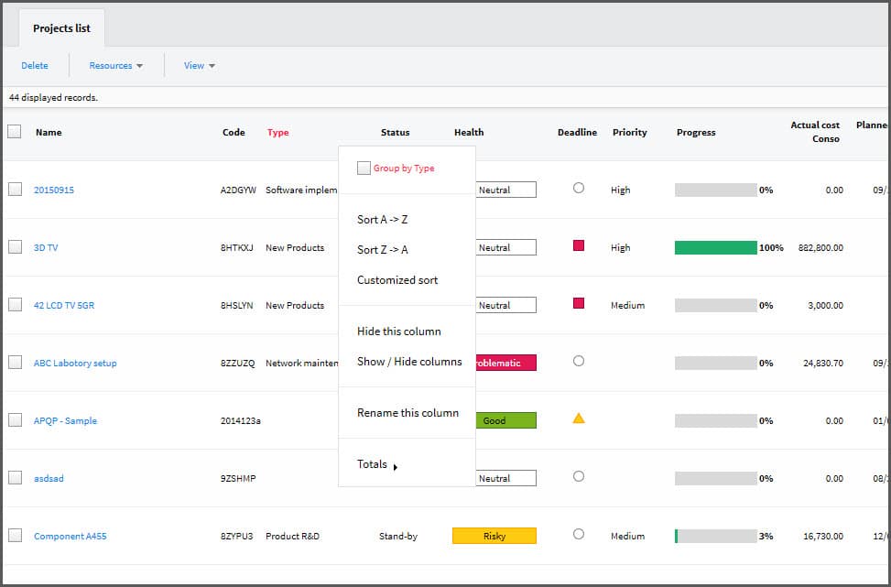Click the green 100% progress bar for 3D TV
This screenshot has height=587, width=891.
point(715,248)
